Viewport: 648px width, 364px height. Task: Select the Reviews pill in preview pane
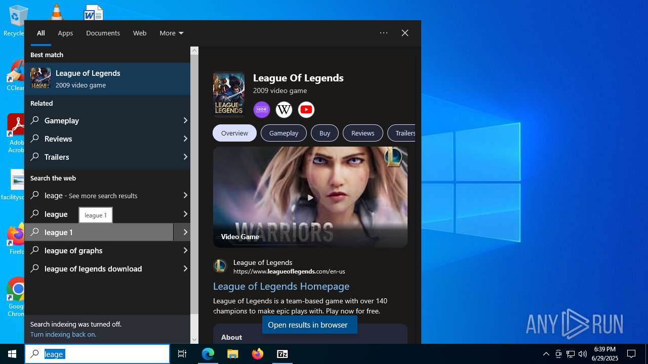click(x=362, y=133)
